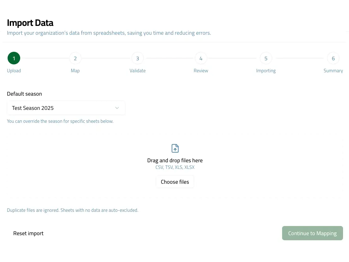Screen dimensions: 349x262
Task: Select step 4 numbered circle
Action: click(x=201, y=58)
